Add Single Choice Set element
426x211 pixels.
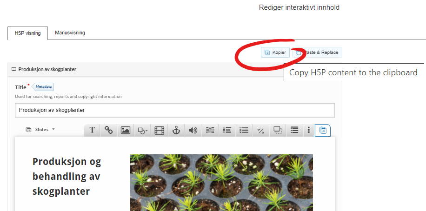(x=227, y=130)
